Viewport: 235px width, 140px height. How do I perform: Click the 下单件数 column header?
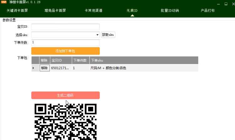click(x=81, y=60)
